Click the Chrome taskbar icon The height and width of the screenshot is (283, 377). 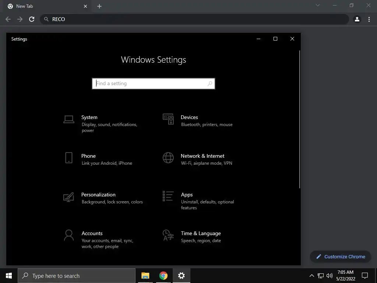(163, 276)
